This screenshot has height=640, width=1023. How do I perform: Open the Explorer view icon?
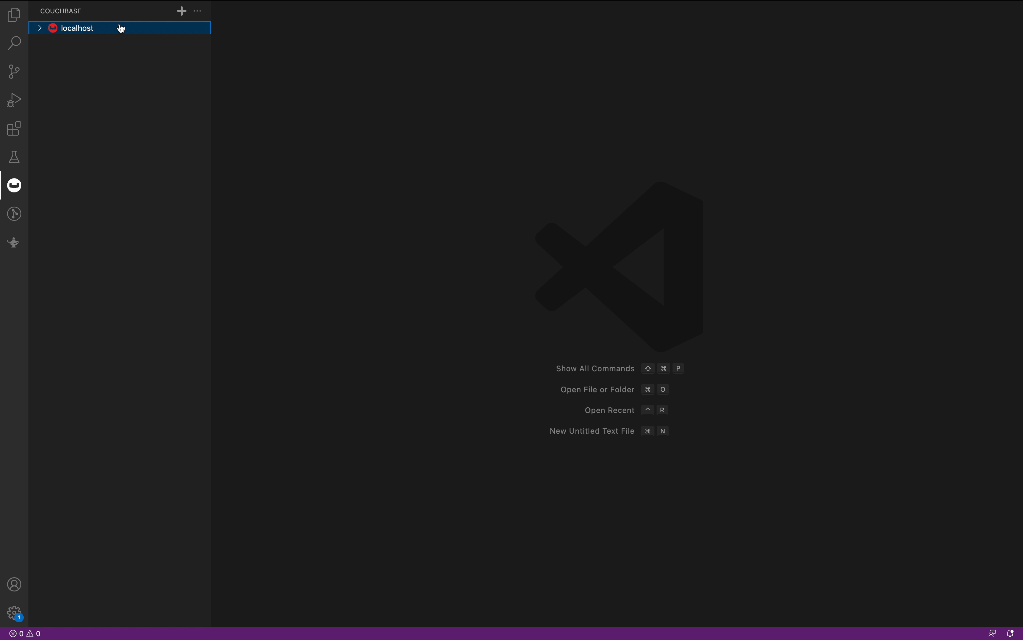click(x=14, y=15)
